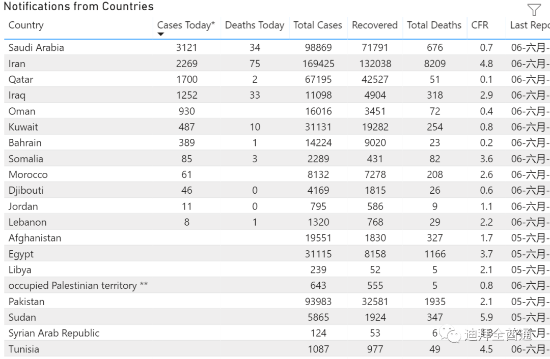Select the Jordan country cell
The image size is (550, 359).
23,206
